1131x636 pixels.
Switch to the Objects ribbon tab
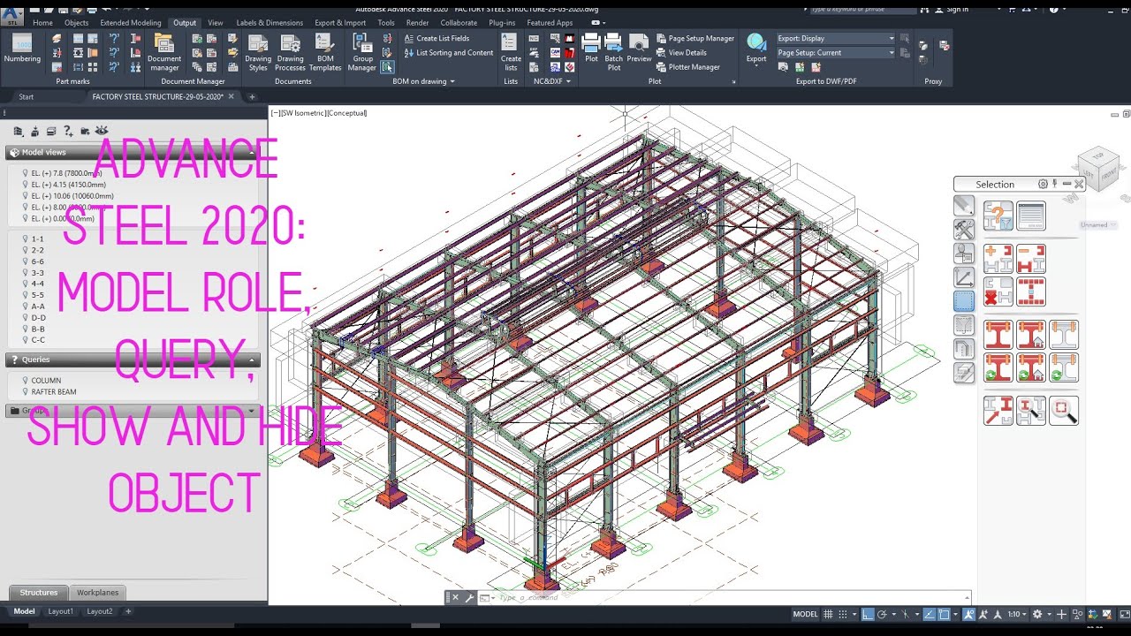[76, 23]
